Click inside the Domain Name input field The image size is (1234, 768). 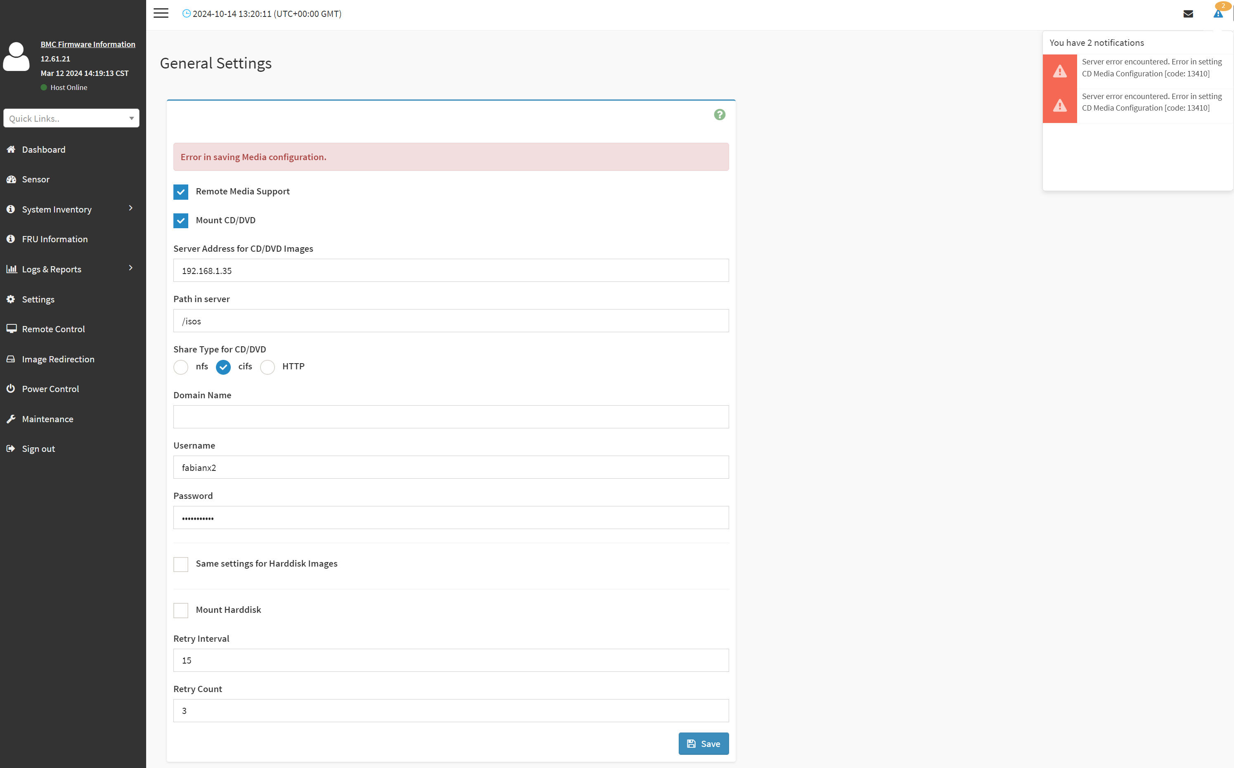click(x=450, y=416)
